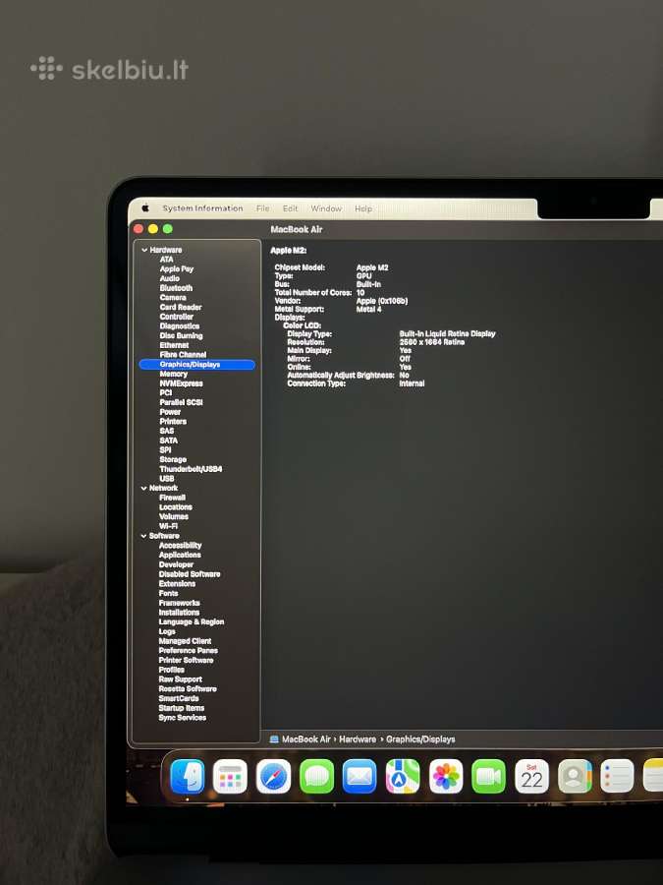Open the Apple menu
663x885 pixels.
coord(145,207)
